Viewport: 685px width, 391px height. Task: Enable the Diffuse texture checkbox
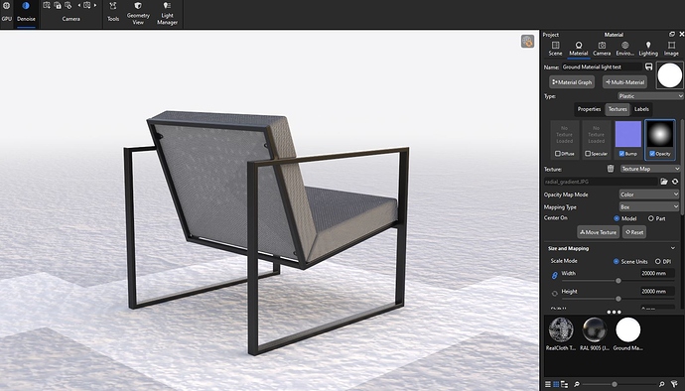[x=558, y=154]
